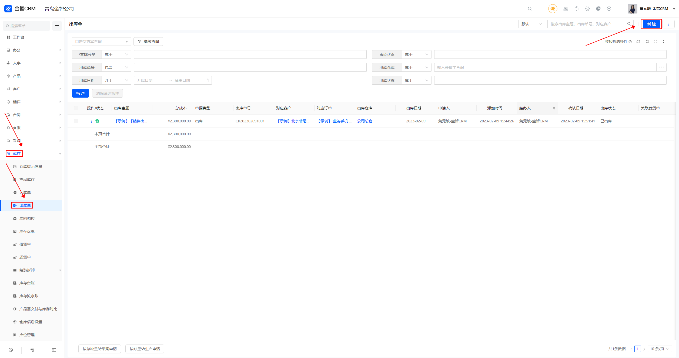Open the 公司总仓 warehouse link
The image size is (679, 358).
point(364,121)
